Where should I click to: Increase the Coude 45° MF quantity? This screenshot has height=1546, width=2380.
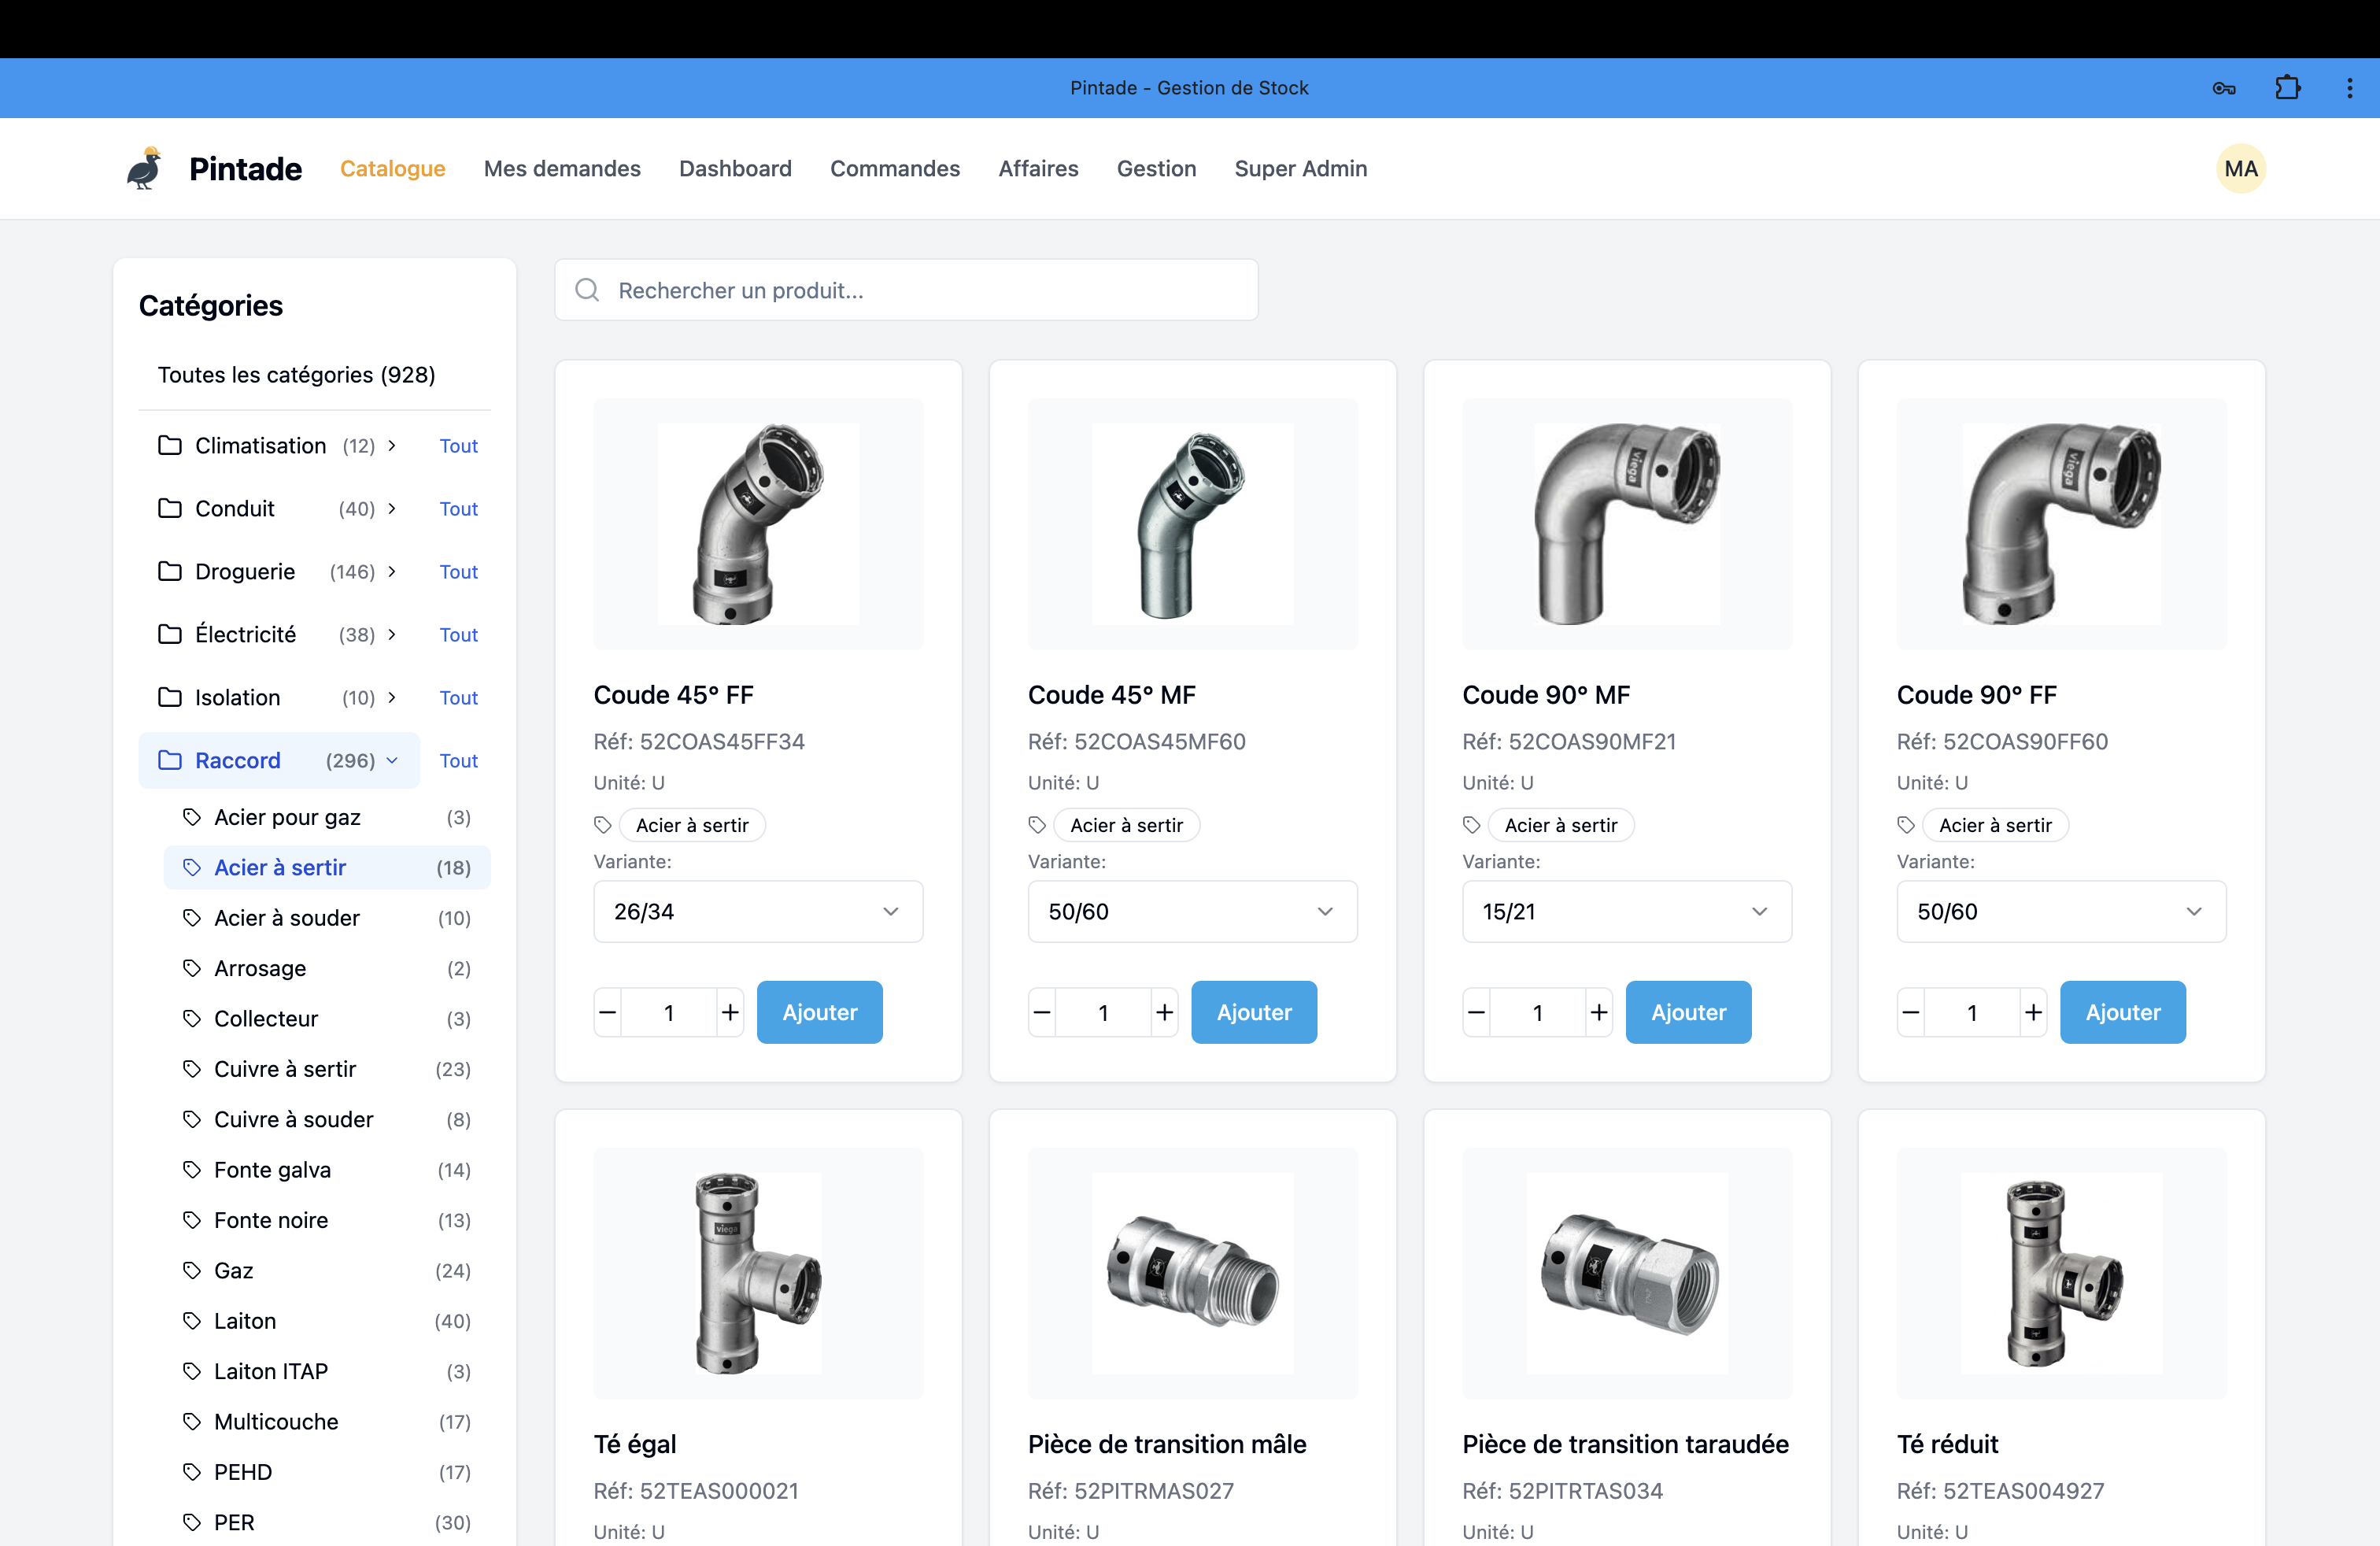click(1164, 1012)
